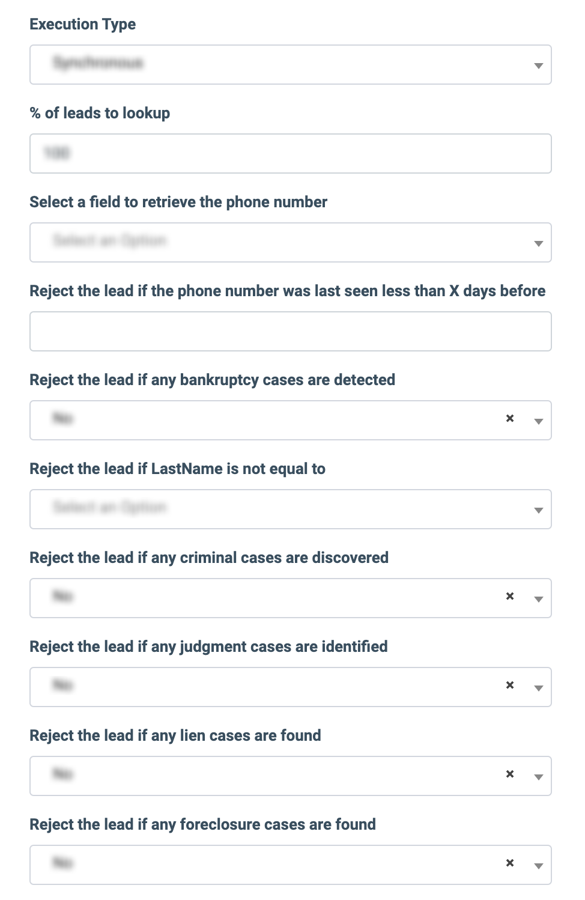This screenshot has height=900, width=585.
Task: Clear the bankruptcy cases selection with X
Action: (x=510, y=418)
